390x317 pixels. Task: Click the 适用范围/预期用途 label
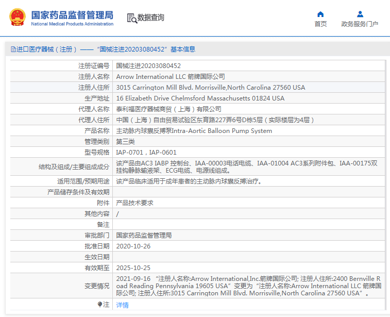tap(83, 181)
